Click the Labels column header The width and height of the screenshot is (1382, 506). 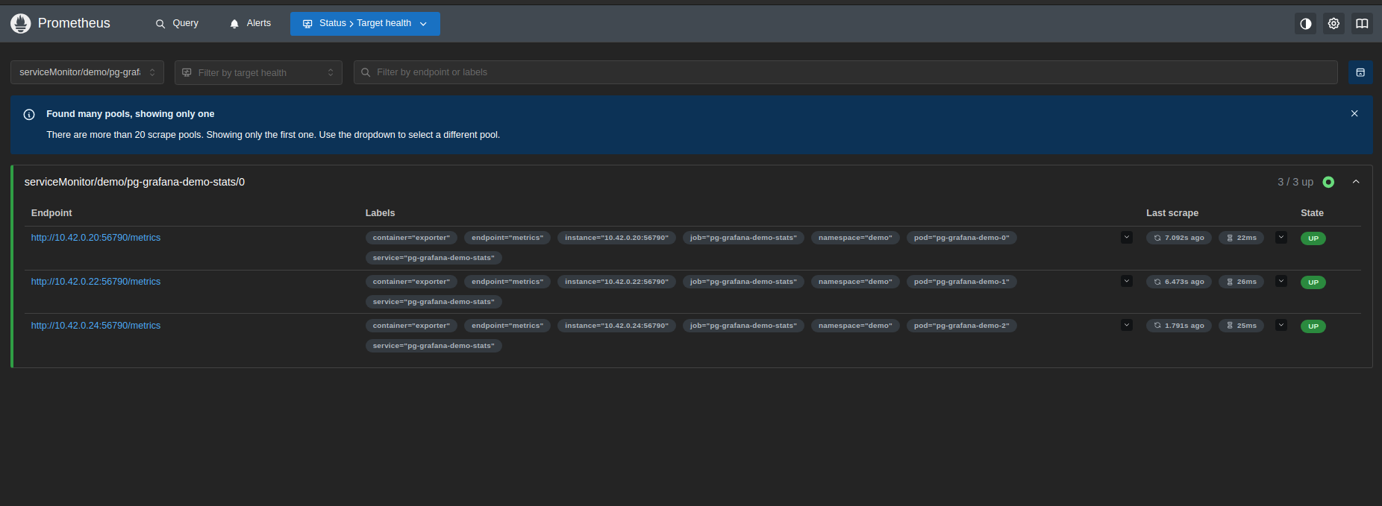[380, 213]
